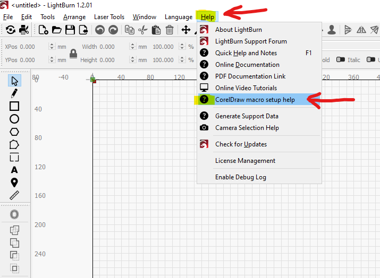Cut selection with the scissors icon

(x=143, y=30)
